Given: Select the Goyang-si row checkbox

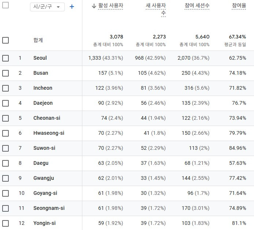Looking at the screenshot, I should pyautogui.click(x=5, y=193).
